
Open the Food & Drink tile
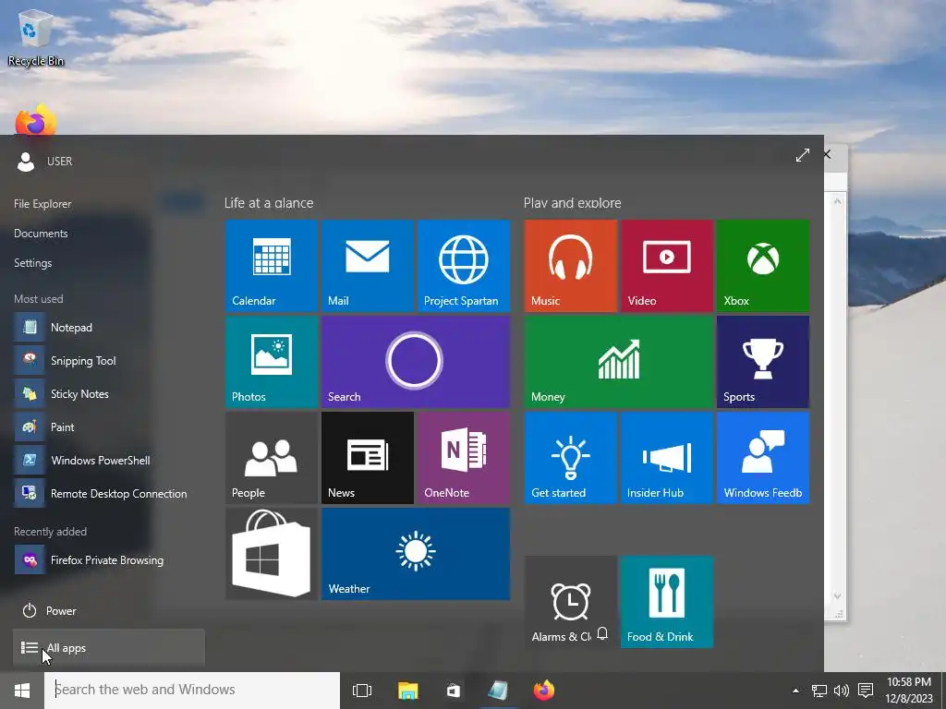667,602
